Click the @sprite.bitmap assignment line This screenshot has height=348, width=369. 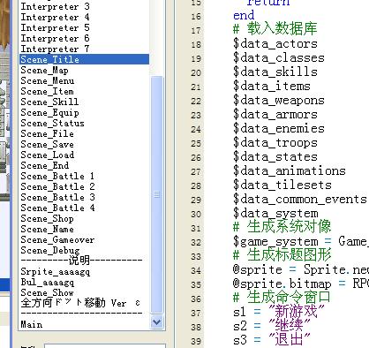coord(301,284)
